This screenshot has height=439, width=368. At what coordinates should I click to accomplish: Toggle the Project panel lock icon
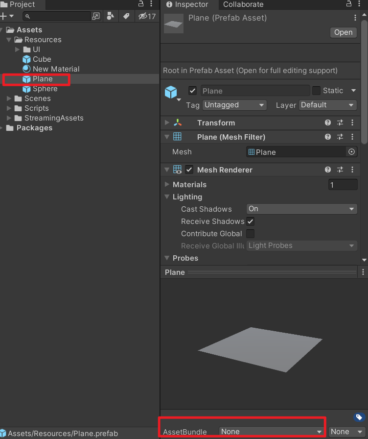point(141,3)
